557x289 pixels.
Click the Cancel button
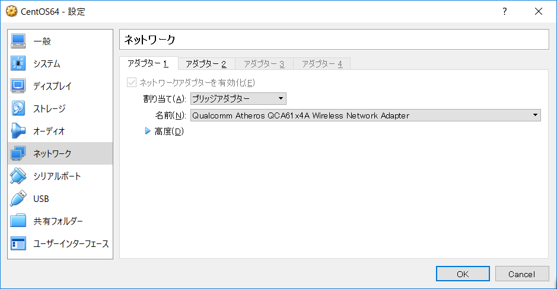(x=522, y=274)
